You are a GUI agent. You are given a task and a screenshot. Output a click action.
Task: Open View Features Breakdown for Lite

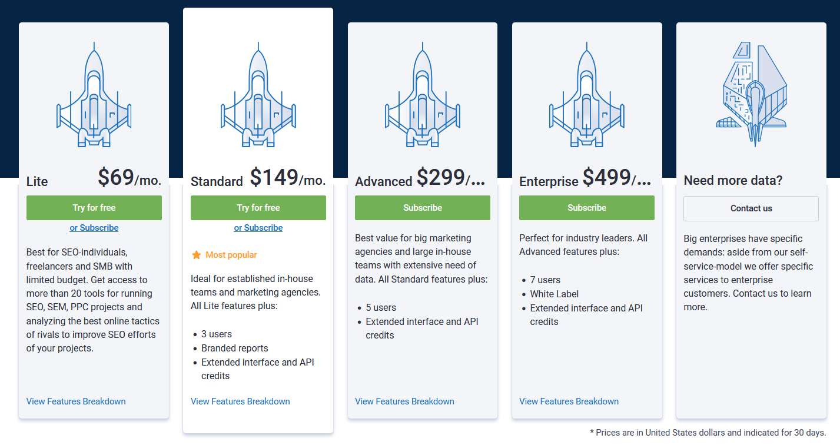coord(76,401)
